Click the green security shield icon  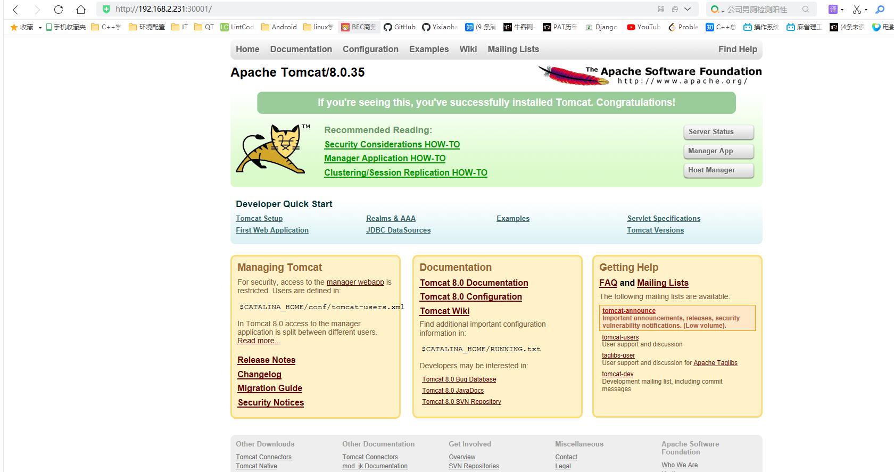[106, 9]
